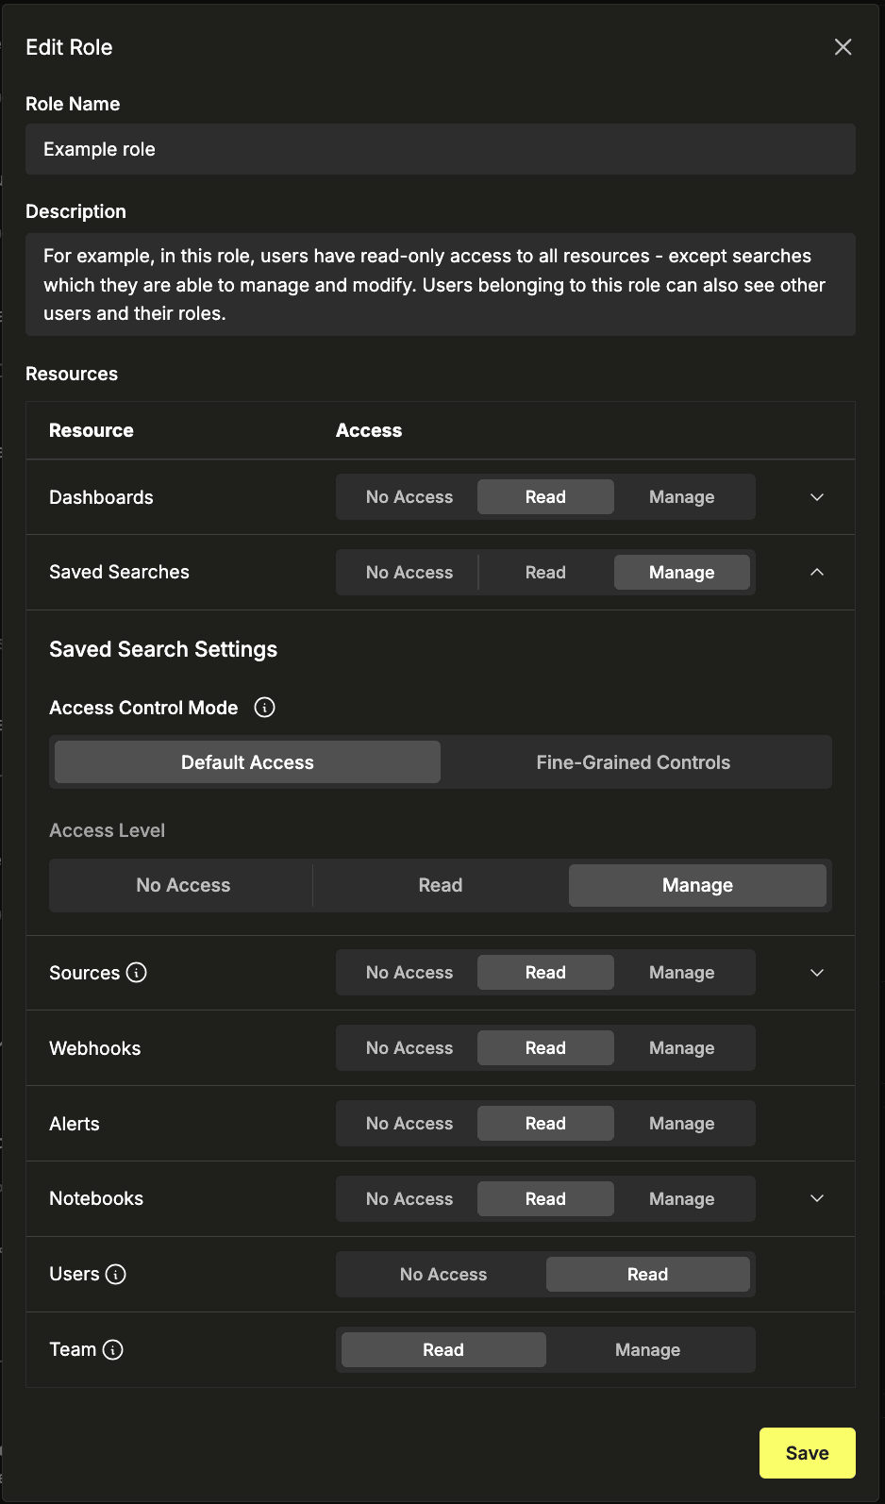Image resolution: width=885 pixels, height=1504 pixels.
Task: Select the Default Access mode tab
Action: pos(247,762)
